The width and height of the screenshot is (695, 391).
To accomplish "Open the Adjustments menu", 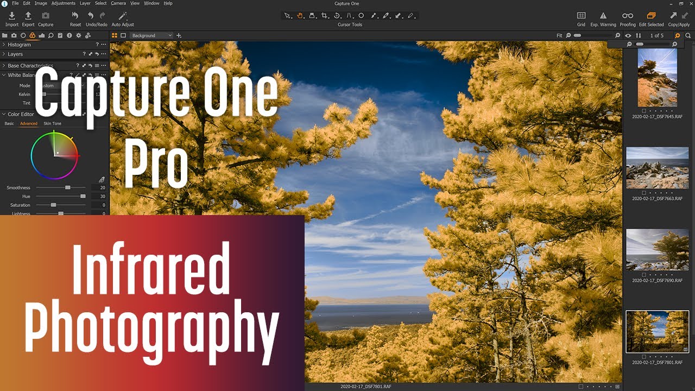I will (x=63, y=3).
